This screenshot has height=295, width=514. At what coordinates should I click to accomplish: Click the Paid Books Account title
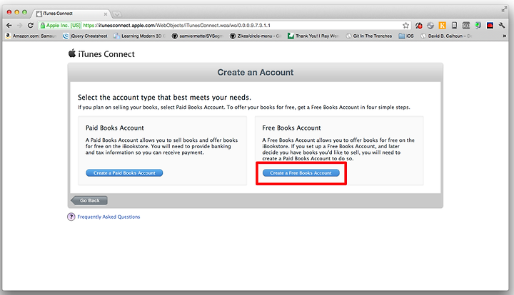tap(115, 128)
